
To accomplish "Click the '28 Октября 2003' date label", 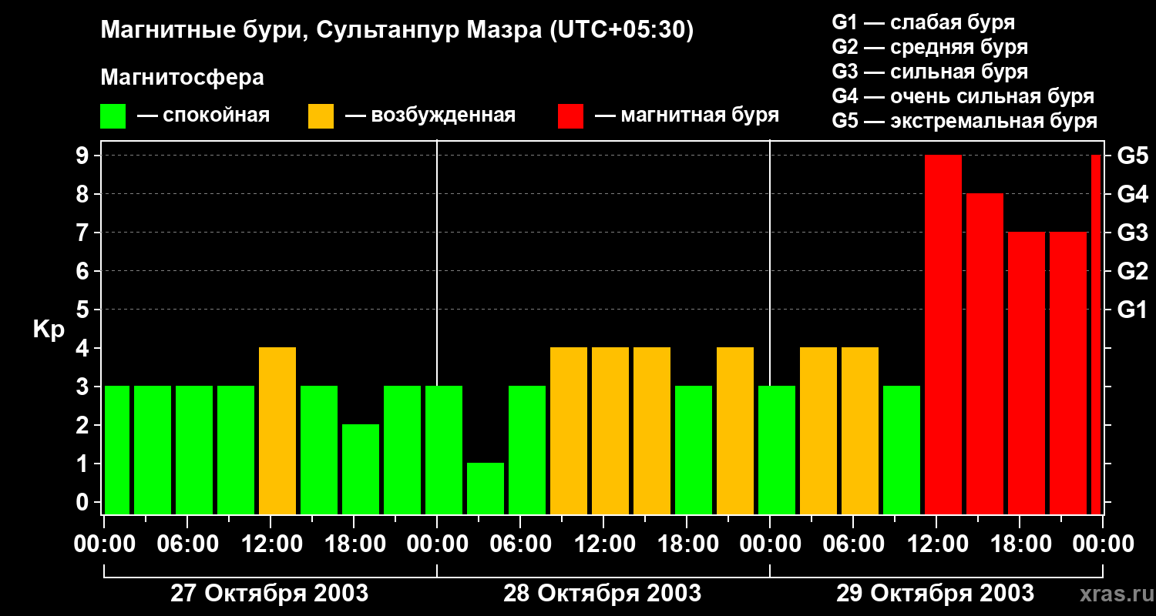I will tap(603, 594).
